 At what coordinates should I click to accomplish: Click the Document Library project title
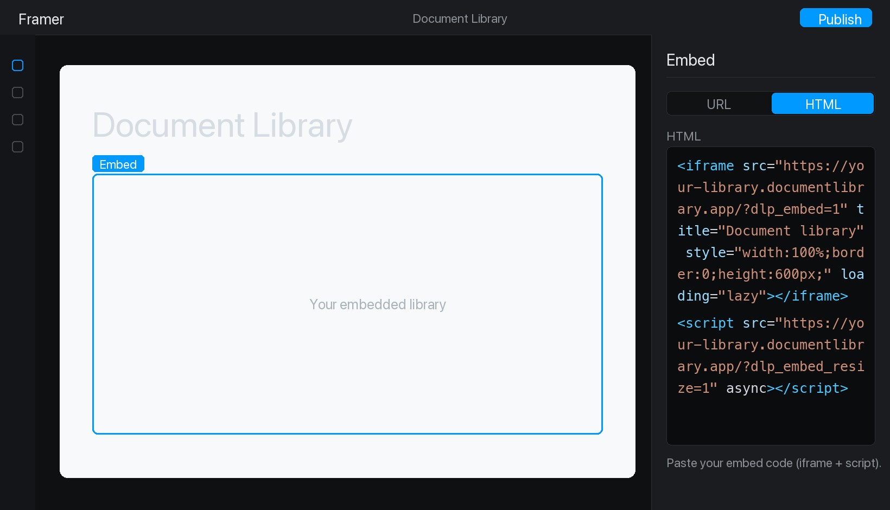(460, 18)
